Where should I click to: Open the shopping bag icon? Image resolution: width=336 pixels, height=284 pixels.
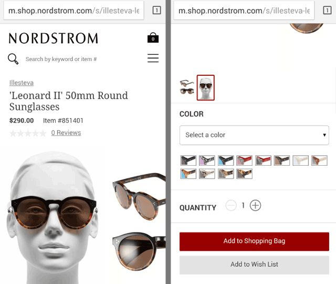[x=153, y=38]
